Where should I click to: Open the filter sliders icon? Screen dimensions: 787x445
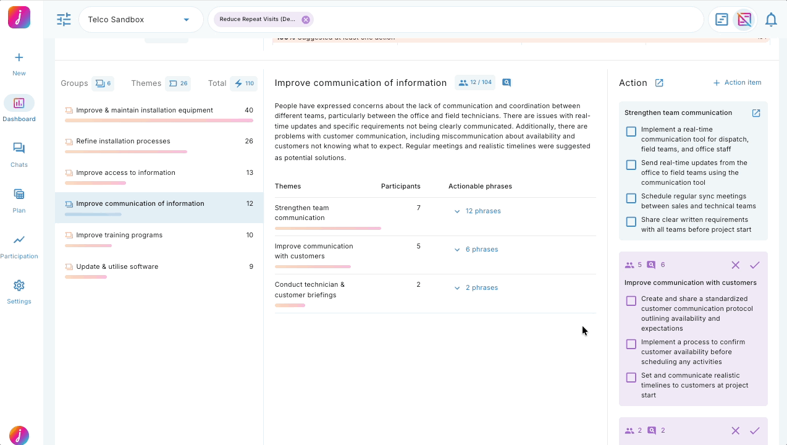(x=64, y=20)
